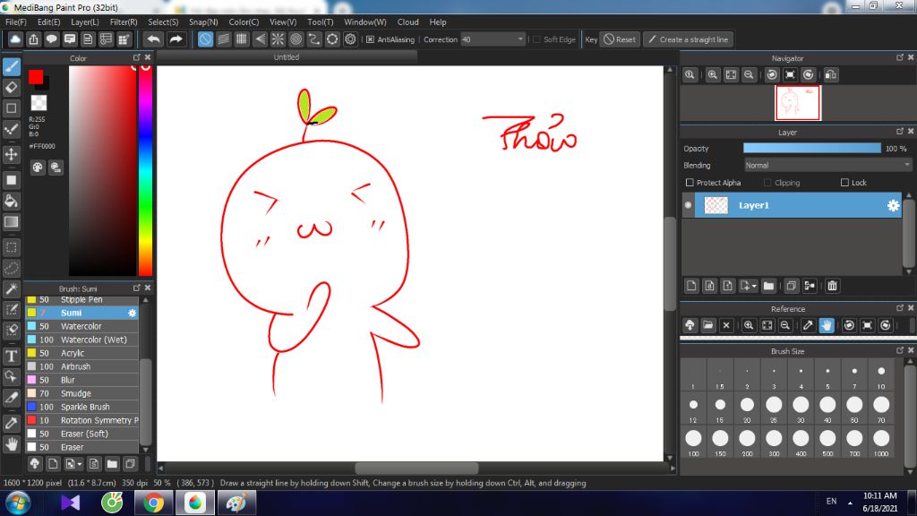Enable the Soft Edge checkbox

[537, 39]
